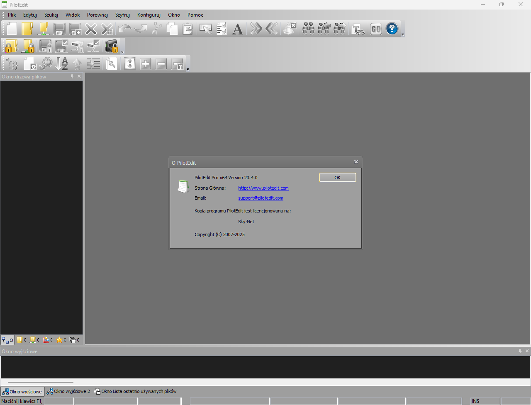Save encrypted with the floppy disk padlock icon
This screenshot has width=531, height=405.
click(x=45, y=46)
